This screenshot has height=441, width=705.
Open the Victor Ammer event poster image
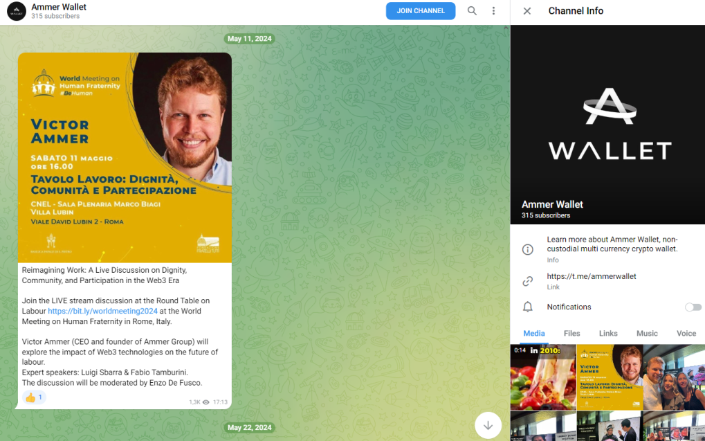(125, 158)
